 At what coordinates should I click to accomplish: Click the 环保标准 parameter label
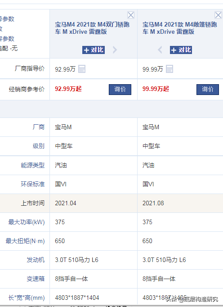point(33,184)
